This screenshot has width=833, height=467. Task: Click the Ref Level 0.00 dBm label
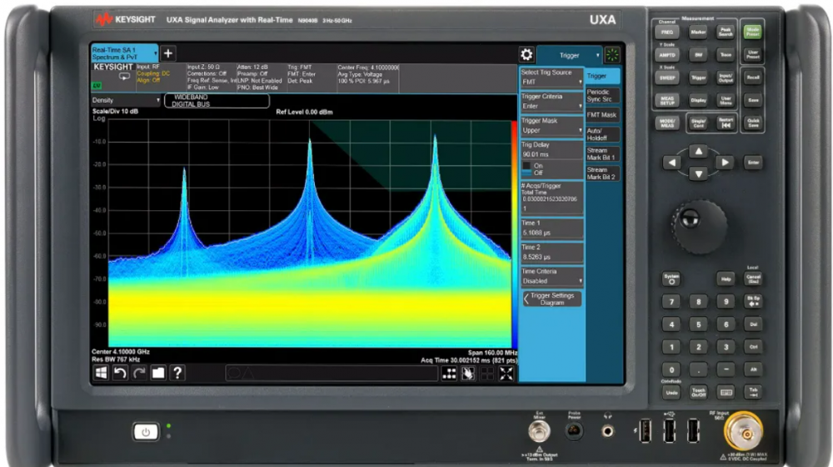click(x=304, y=113)
